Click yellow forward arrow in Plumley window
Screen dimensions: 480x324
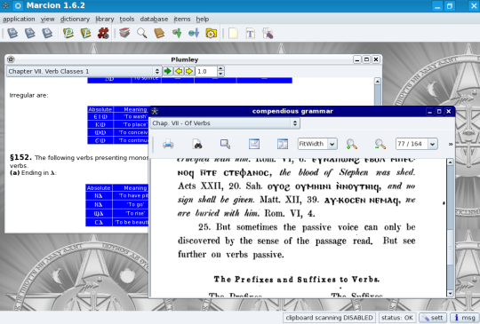coord(189,71)
